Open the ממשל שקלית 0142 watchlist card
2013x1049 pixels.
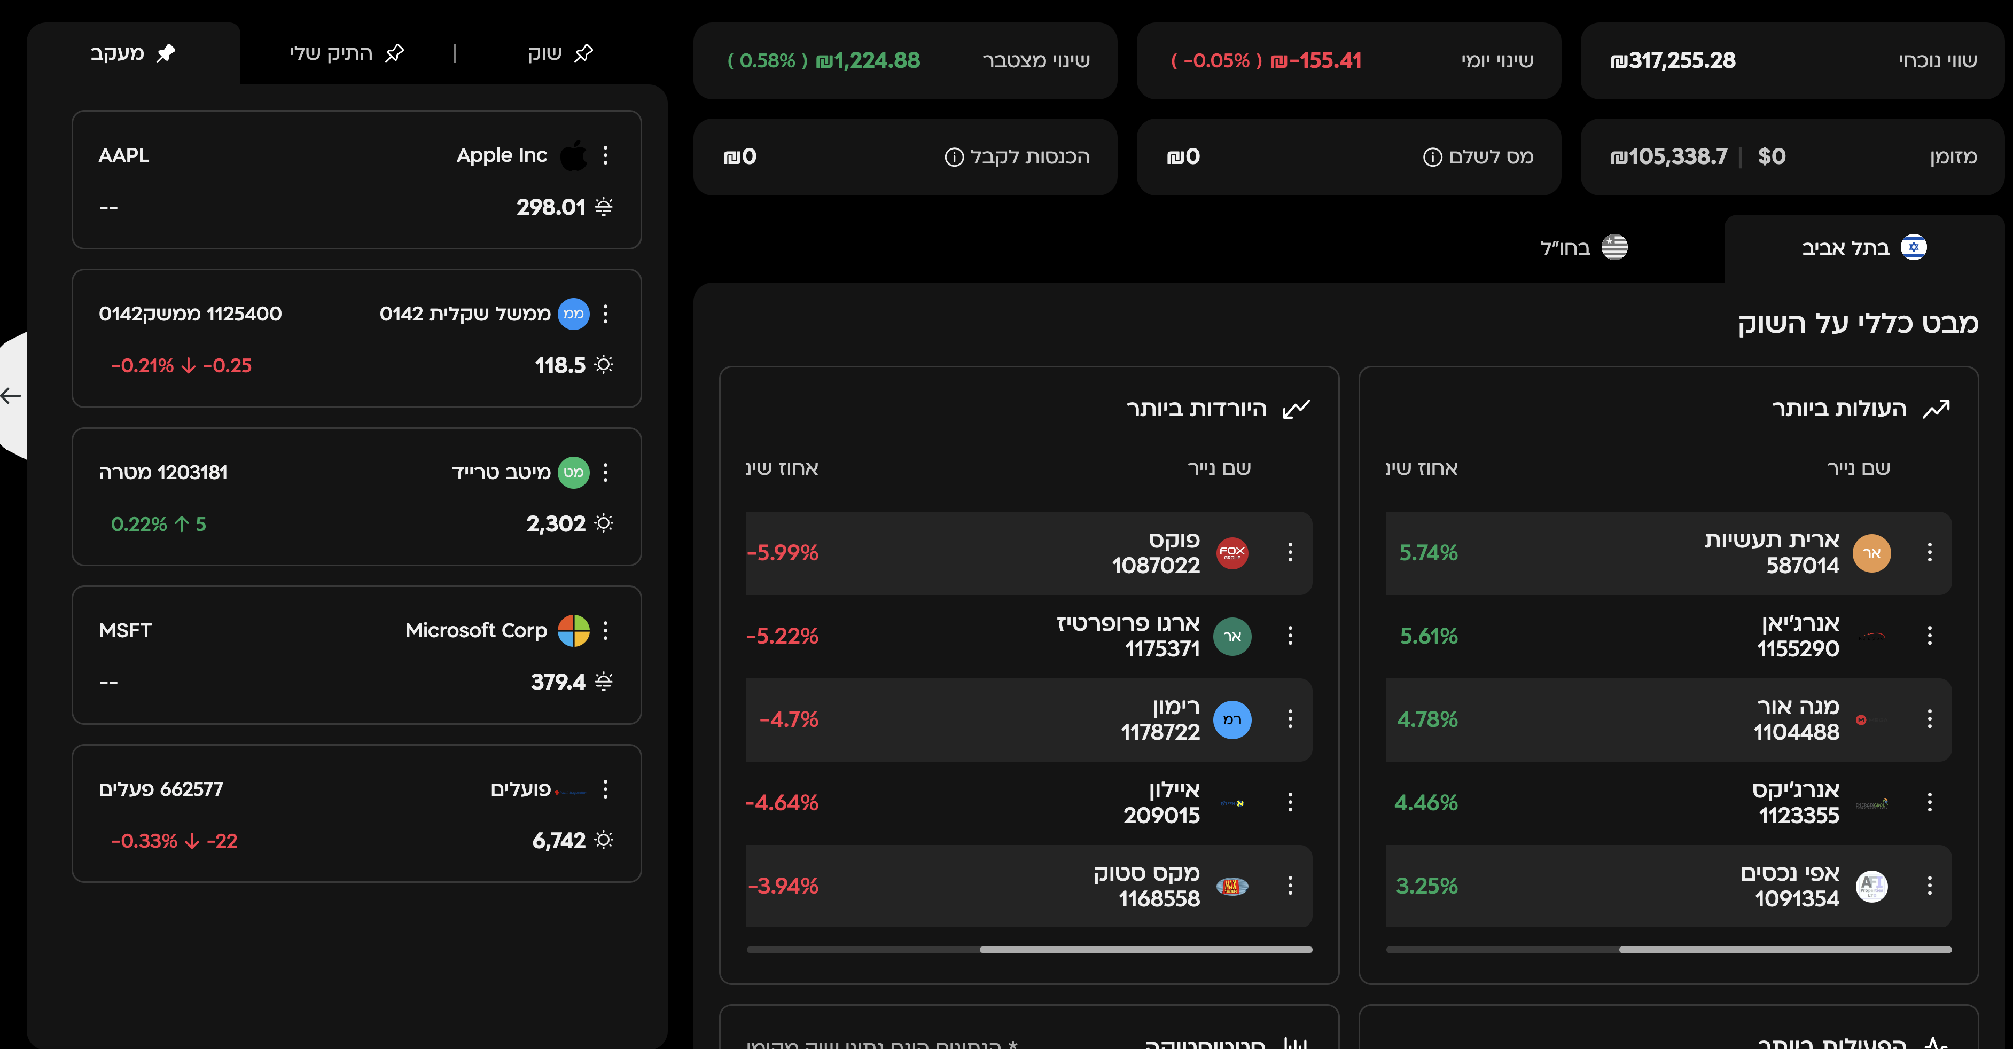click(x=356, y=338)
